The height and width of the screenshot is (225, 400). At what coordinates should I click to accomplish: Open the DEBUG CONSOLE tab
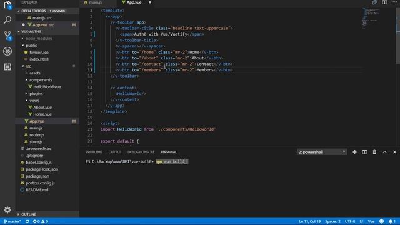(x=141, y=152)
